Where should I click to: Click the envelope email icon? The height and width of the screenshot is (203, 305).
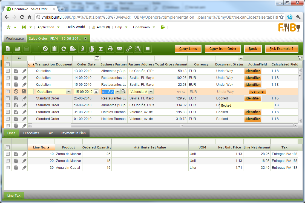click(119, 49)
